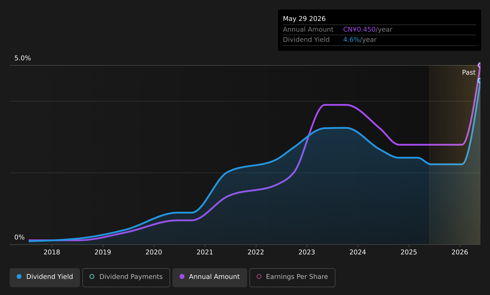The width and height of the screenshot is (490, 295).
Task: Click the teal Dividend Payments legend circle
Action: pos(92,276)
